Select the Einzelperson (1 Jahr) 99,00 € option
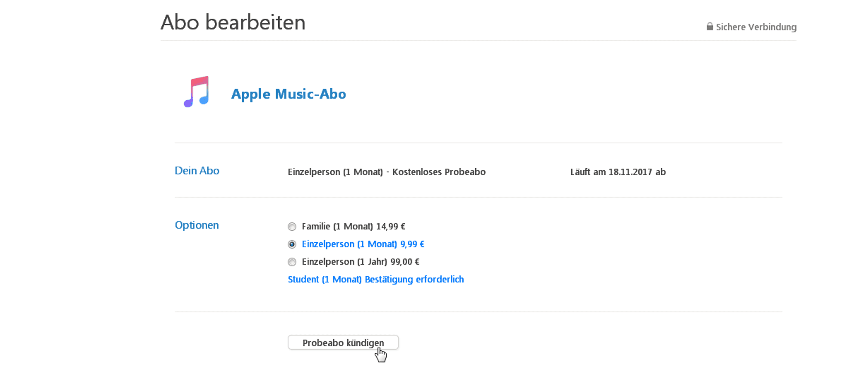Image resolution: width=862 pixels, height=370 pixels. click(x=292, y=262)
